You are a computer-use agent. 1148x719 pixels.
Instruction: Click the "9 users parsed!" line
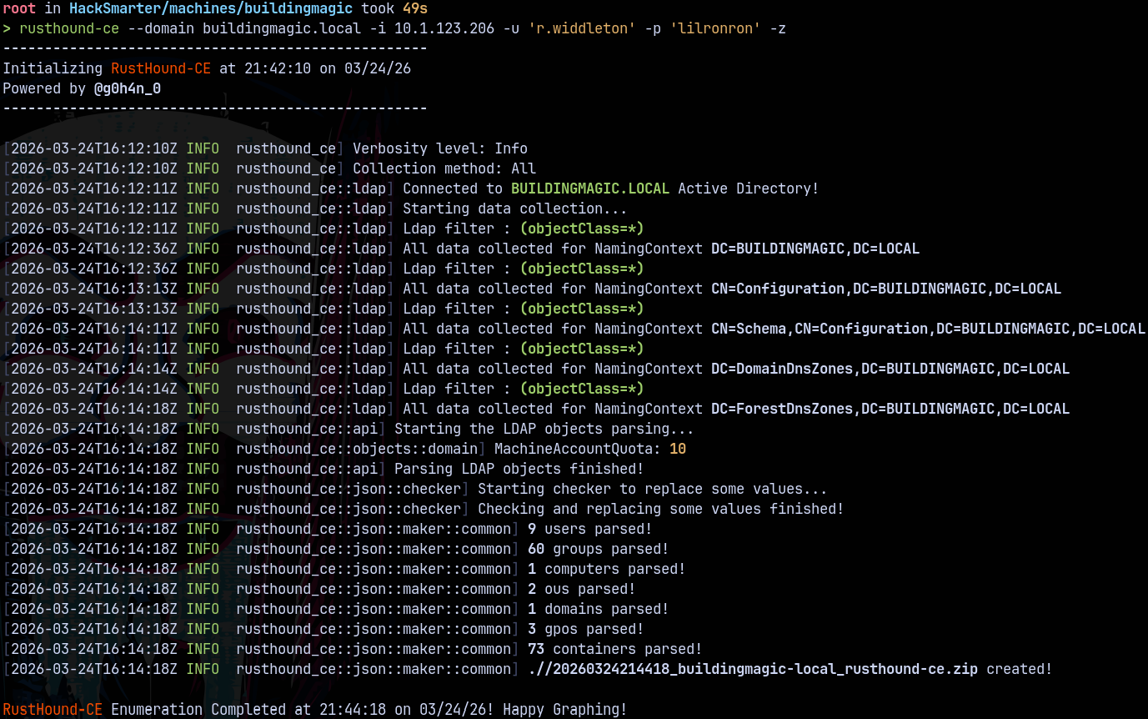coord(589,529)
